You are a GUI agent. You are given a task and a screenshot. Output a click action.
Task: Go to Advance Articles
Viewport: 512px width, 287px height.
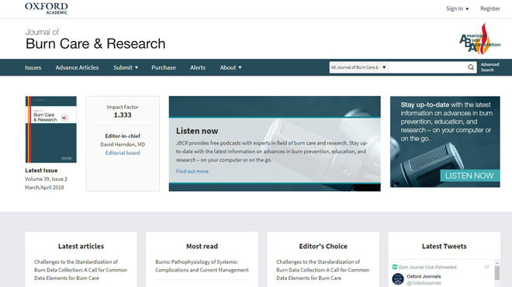77,67
